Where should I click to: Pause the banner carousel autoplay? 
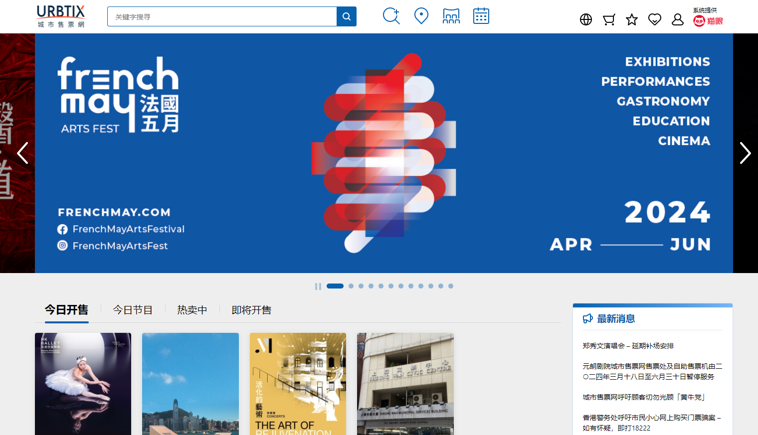click(x=318, y=287)
